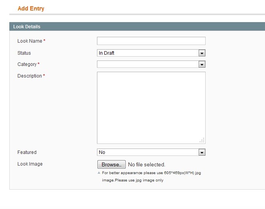Click the Featured dropdown arrow icon
265x209 pixels.
202,152
